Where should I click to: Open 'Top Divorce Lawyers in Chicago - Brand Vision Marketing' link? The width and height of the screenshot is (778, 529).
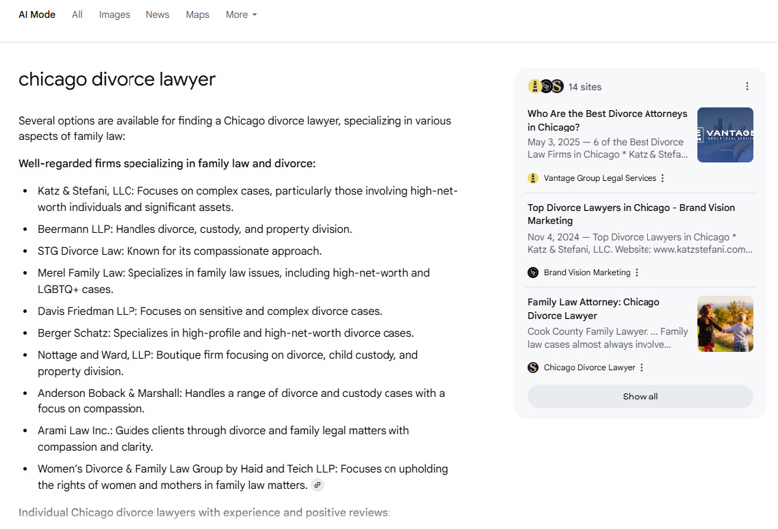click(x=632, y=214)
